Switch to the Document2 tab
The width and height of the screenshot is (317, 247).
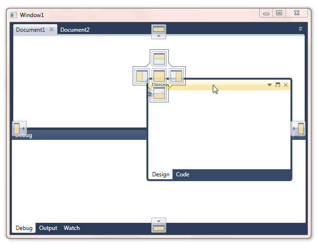pyautogui.click(x=75, y=30)
